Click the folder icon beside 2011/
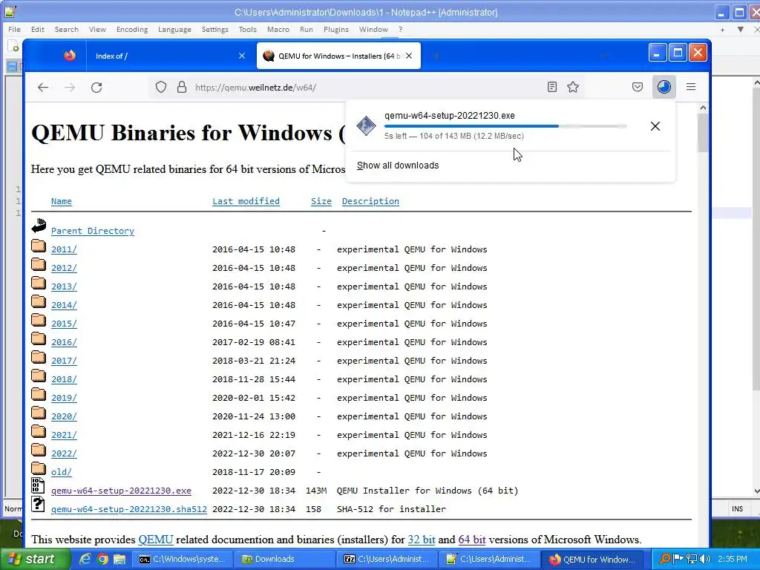The height and width of the screenshot is (570, 760). 39,246
